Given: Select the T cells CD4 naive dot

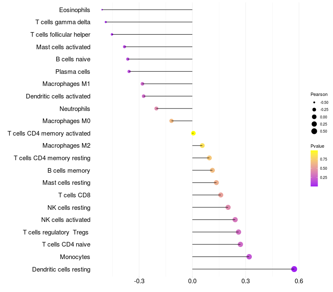Looking at the screenshot, I should coord(241,244).
